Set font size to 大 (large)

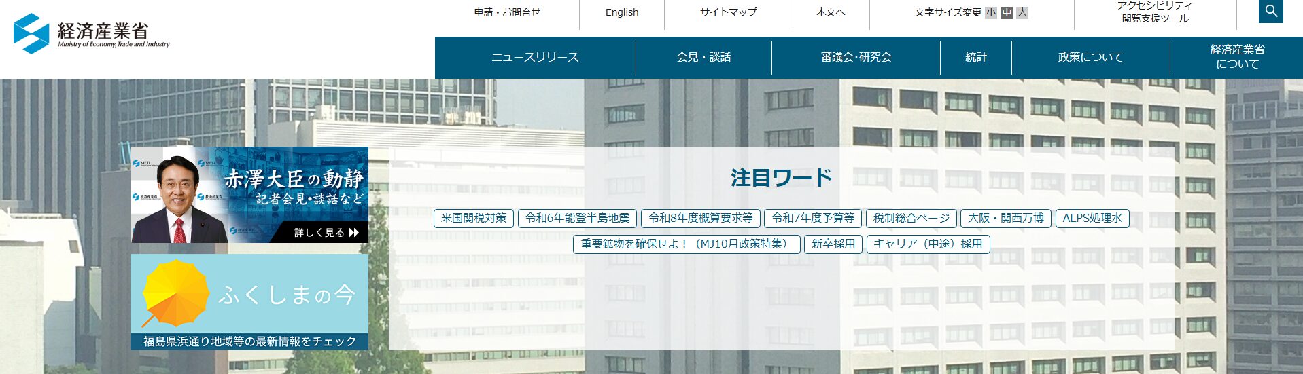tap(1022, 12)
